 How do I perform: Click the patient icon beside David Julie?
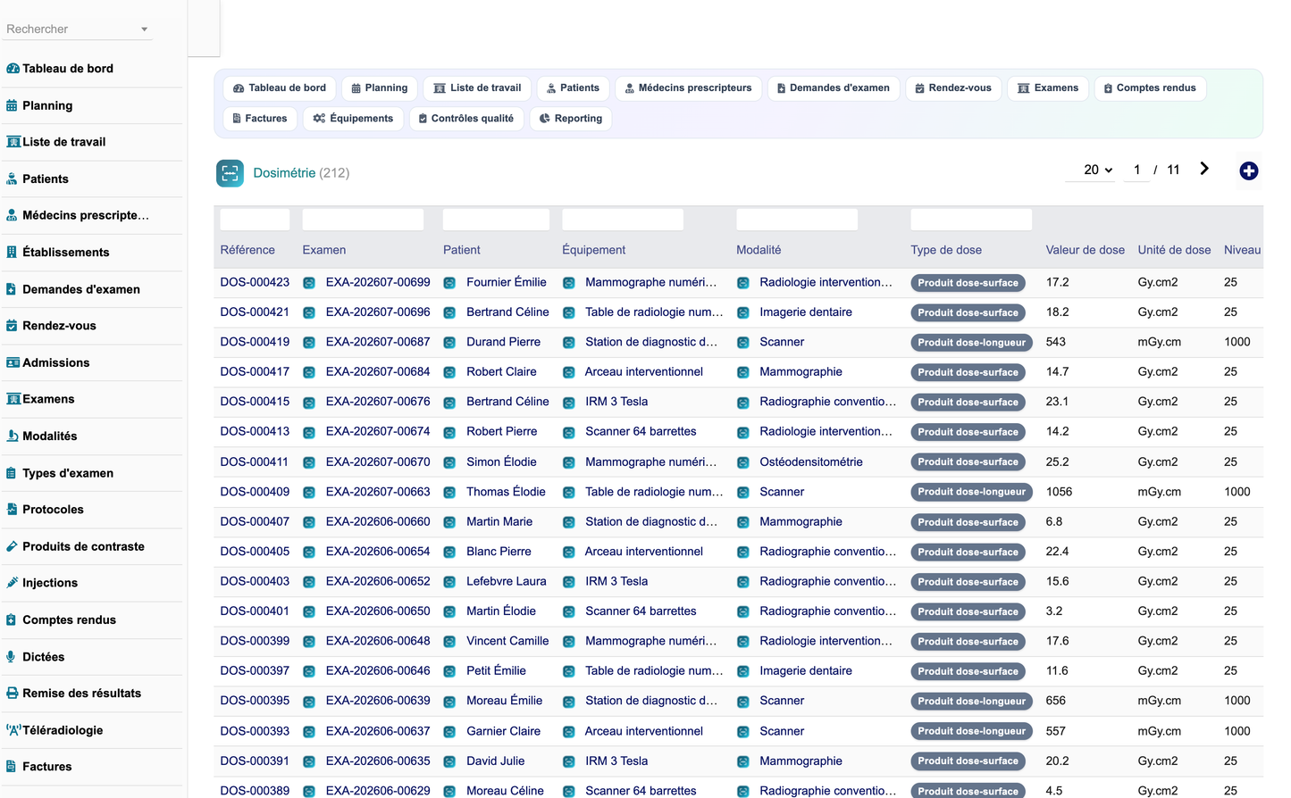[x=449, y=761]
